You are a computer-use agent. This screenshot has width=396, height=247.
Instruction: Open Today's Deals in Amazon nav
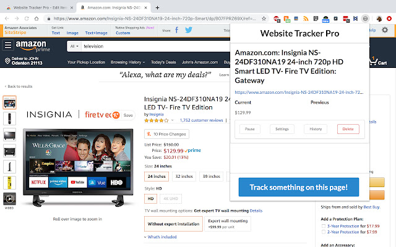[x=163, y=62]
